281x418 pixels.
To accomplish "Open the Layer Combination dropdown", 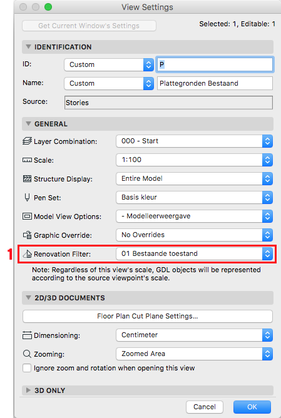I will tap(195, 141).
